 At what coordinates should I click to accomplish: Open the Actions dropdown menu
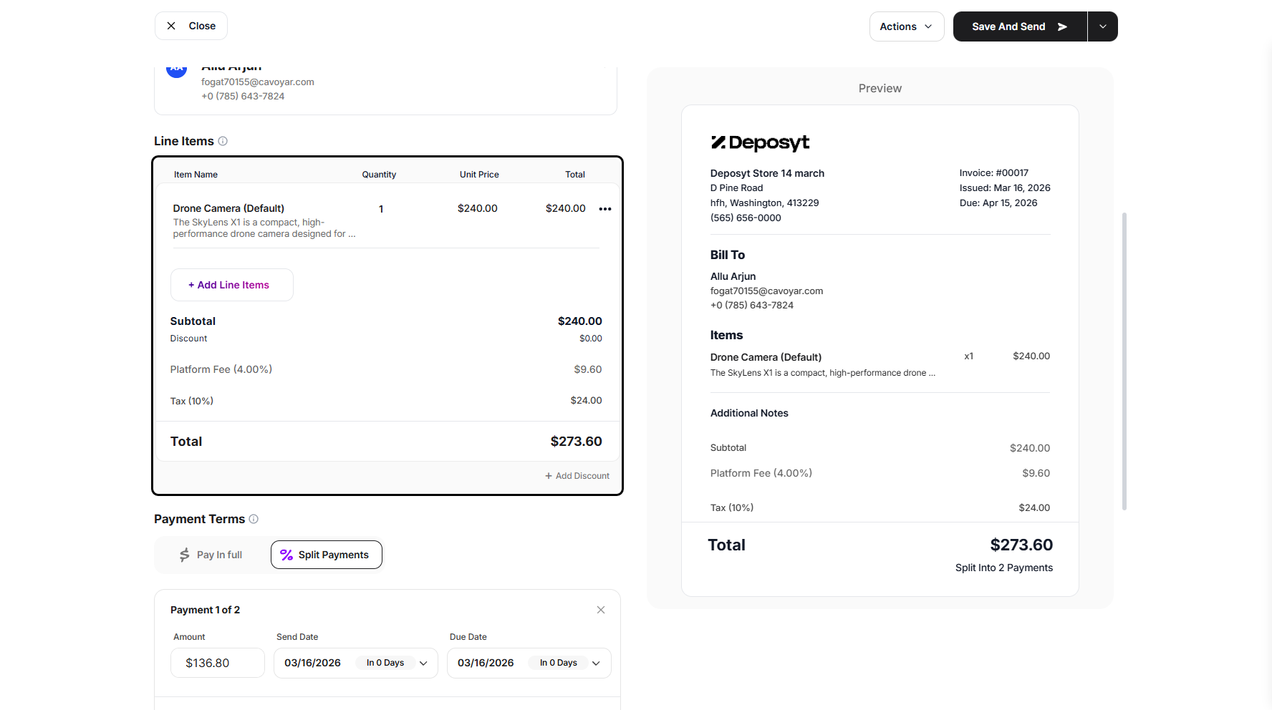tap(907, 26)
